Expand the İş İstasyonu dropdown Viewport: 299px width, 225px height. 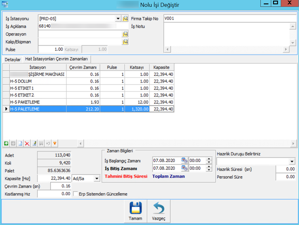click(117, 19)
